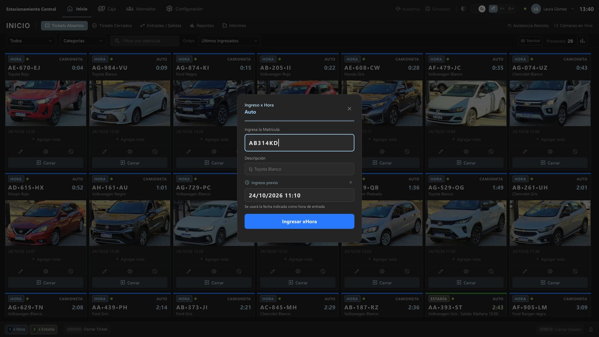Print ticket AE·670·EJ
The width and height of the screenshot is (599, 337).
[46, 152]
